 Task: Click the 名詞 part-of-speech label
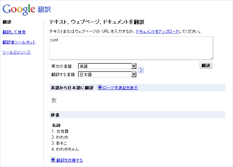56,125
